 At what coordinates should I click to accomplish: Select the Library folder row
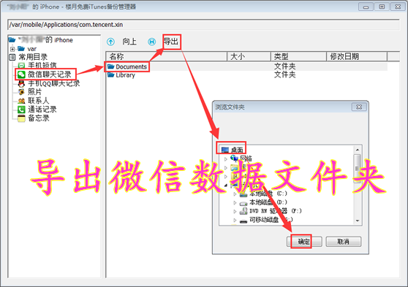click(x=246, y=75)
